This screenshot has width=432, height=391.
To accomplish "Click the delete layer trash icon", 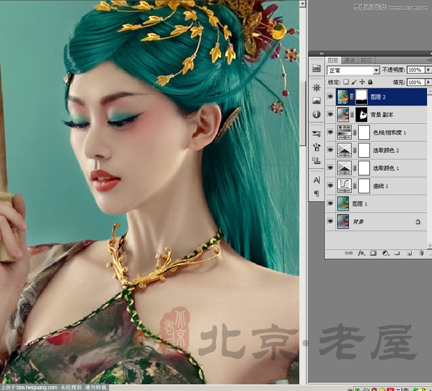I will pos(419,253).
